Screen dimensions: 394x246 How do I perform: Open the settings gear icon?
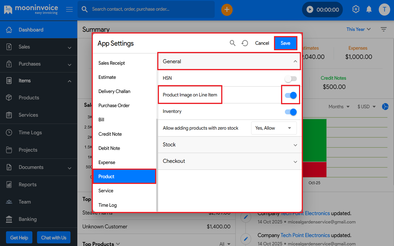tap(356, 9)
